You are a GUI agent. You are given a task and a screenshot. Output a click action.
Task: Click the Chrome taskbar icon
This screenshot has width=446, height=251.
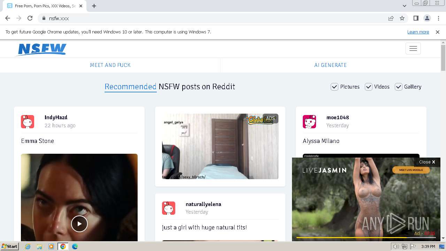pos(63,246)
